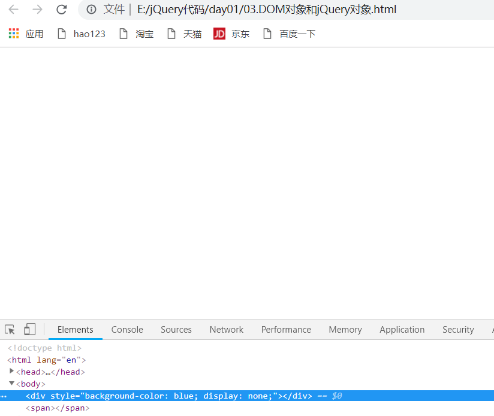Activate the DevTools element inspector tool
The width and height of the screenshot is (494, 416).
point(10,330)
